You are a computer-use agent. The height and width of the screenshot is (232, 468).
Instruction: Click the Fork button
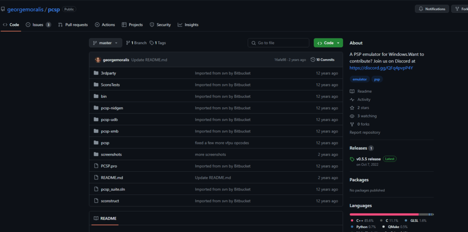(460, 9)
